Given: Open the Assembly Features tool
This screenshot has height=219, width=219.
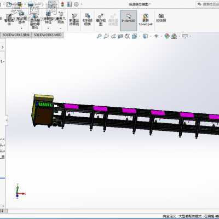Looking at the screenshot, I should click(48, 18).
